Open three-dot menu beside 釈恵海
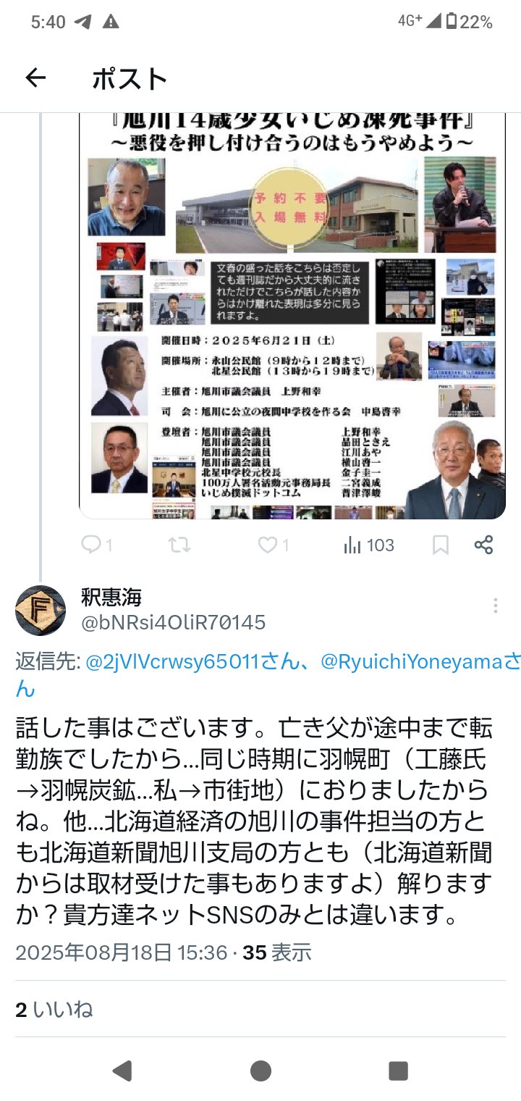 496,606
